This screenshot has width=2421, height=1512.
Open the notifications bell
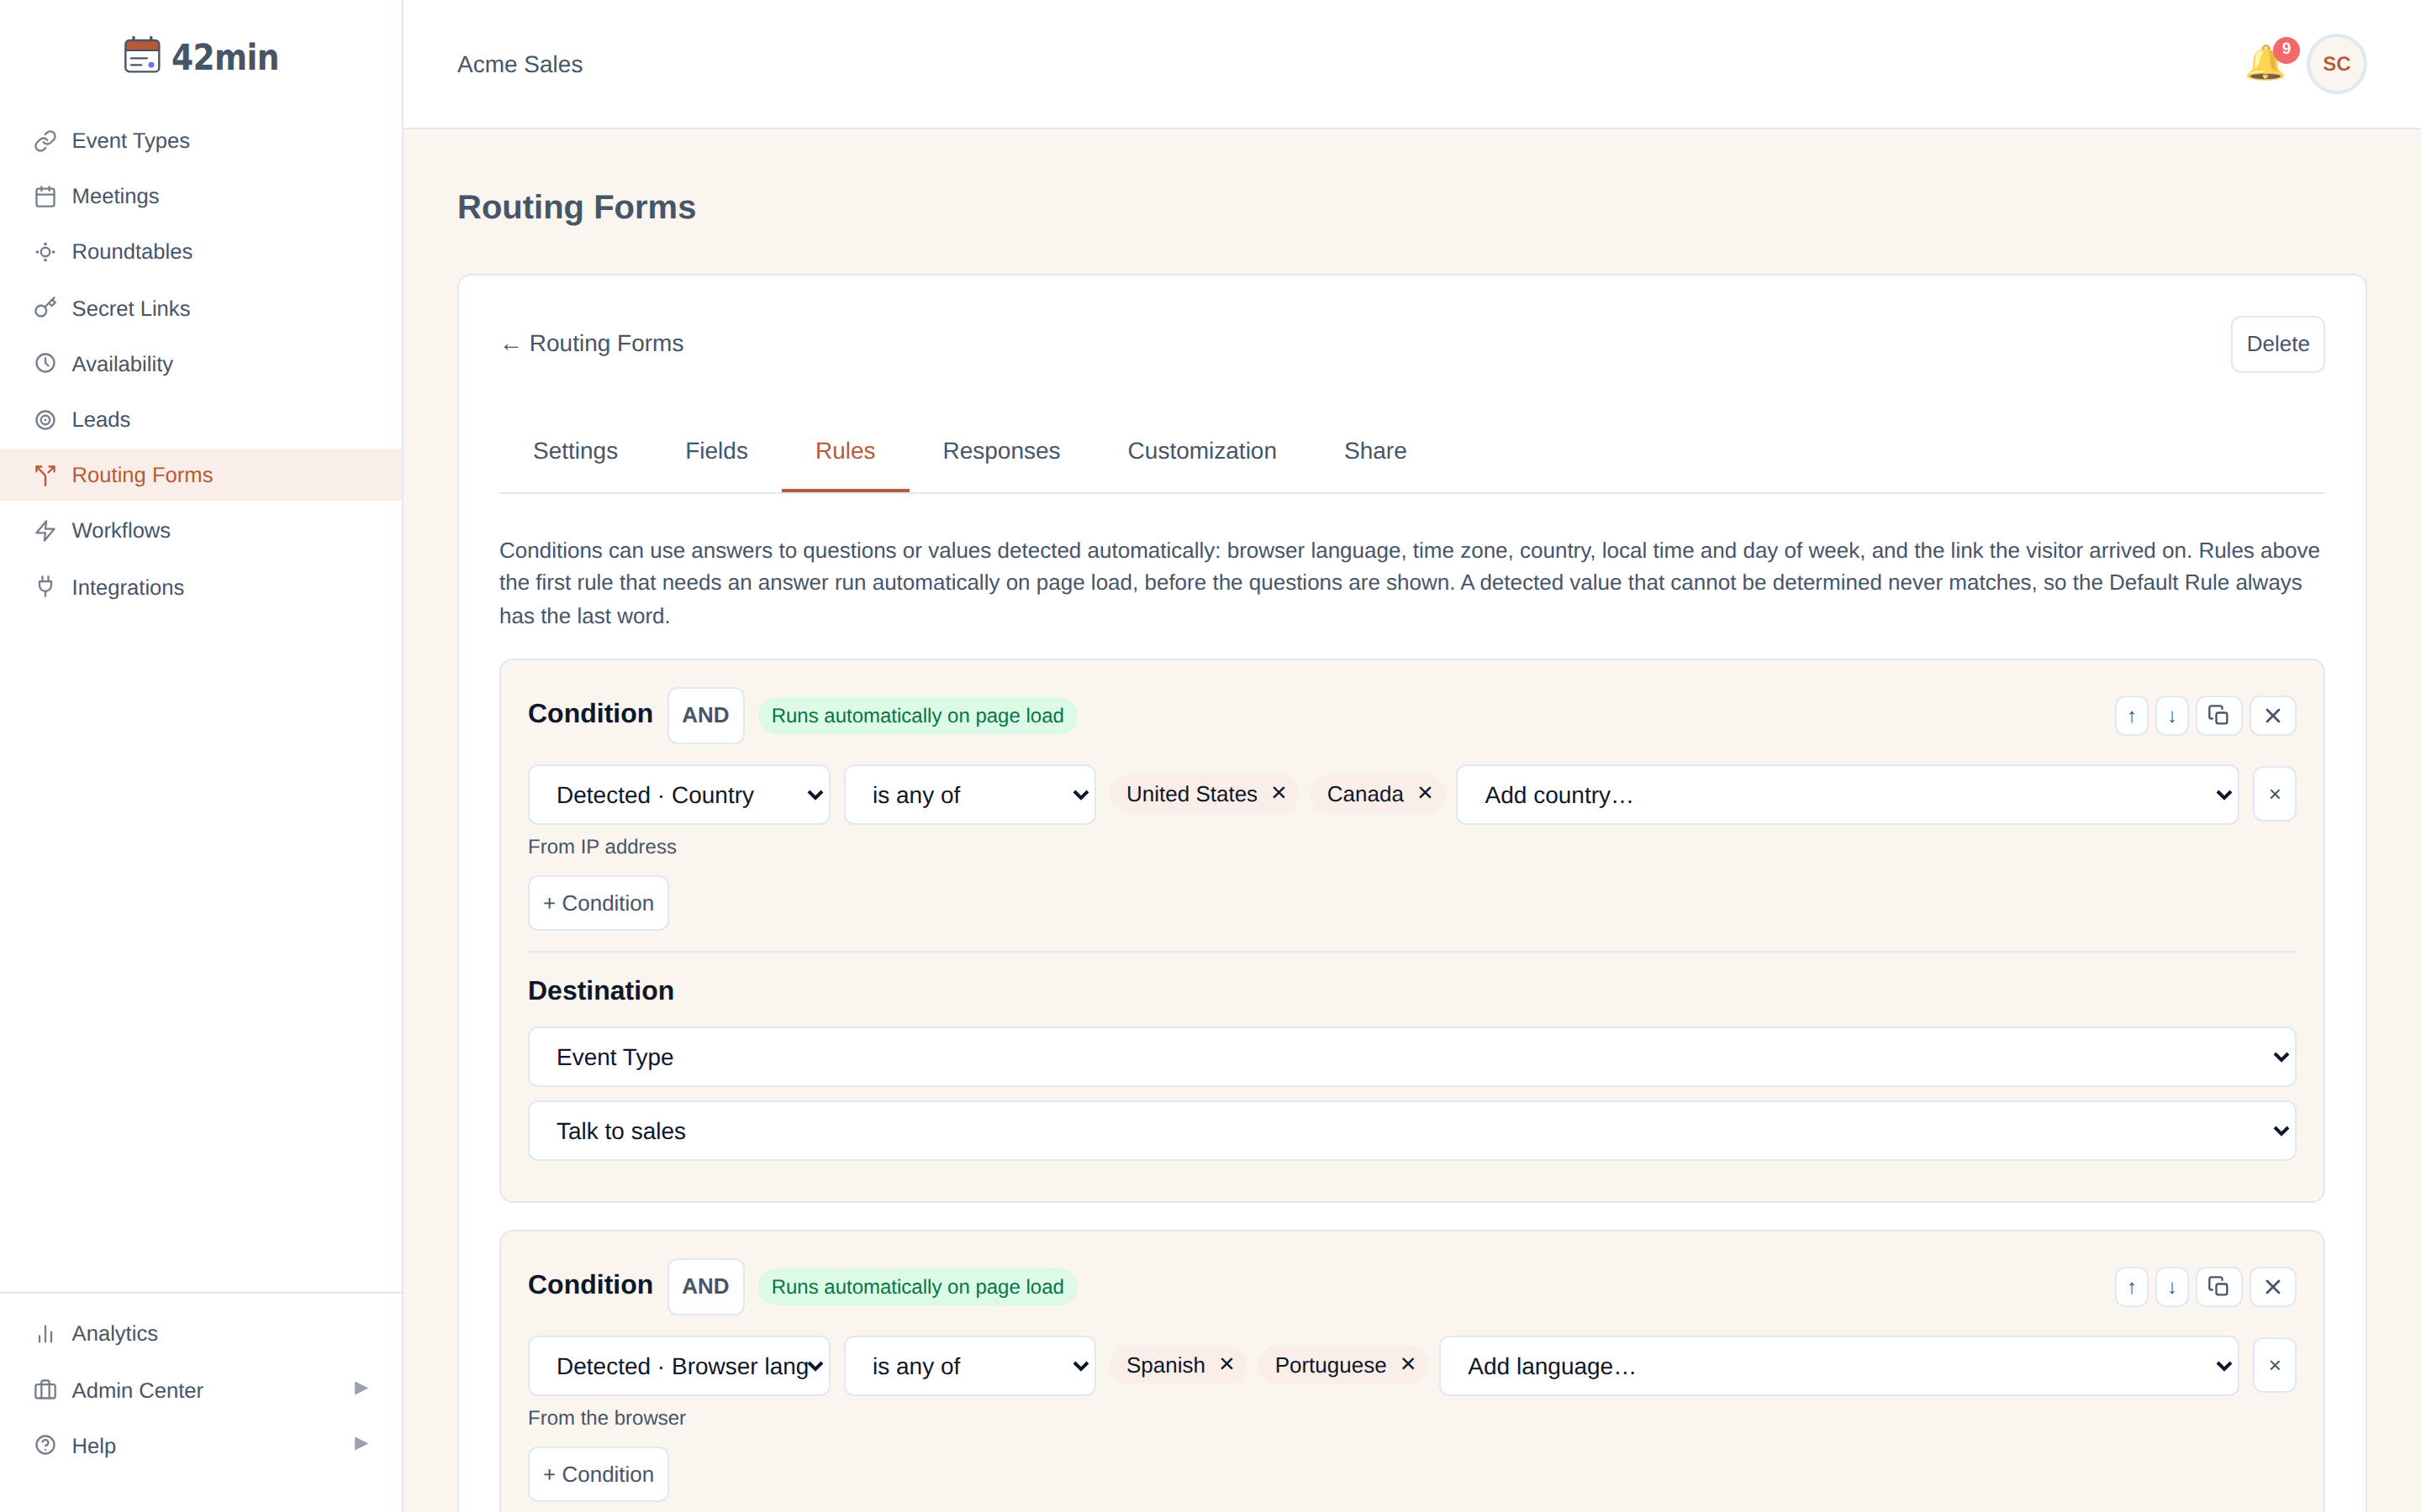pyautogui.click(x=2265, y=64)
